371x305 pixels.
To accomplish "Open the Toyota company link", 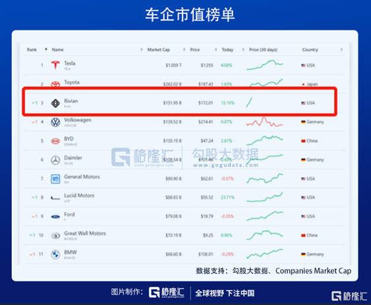I will [72, 82].
